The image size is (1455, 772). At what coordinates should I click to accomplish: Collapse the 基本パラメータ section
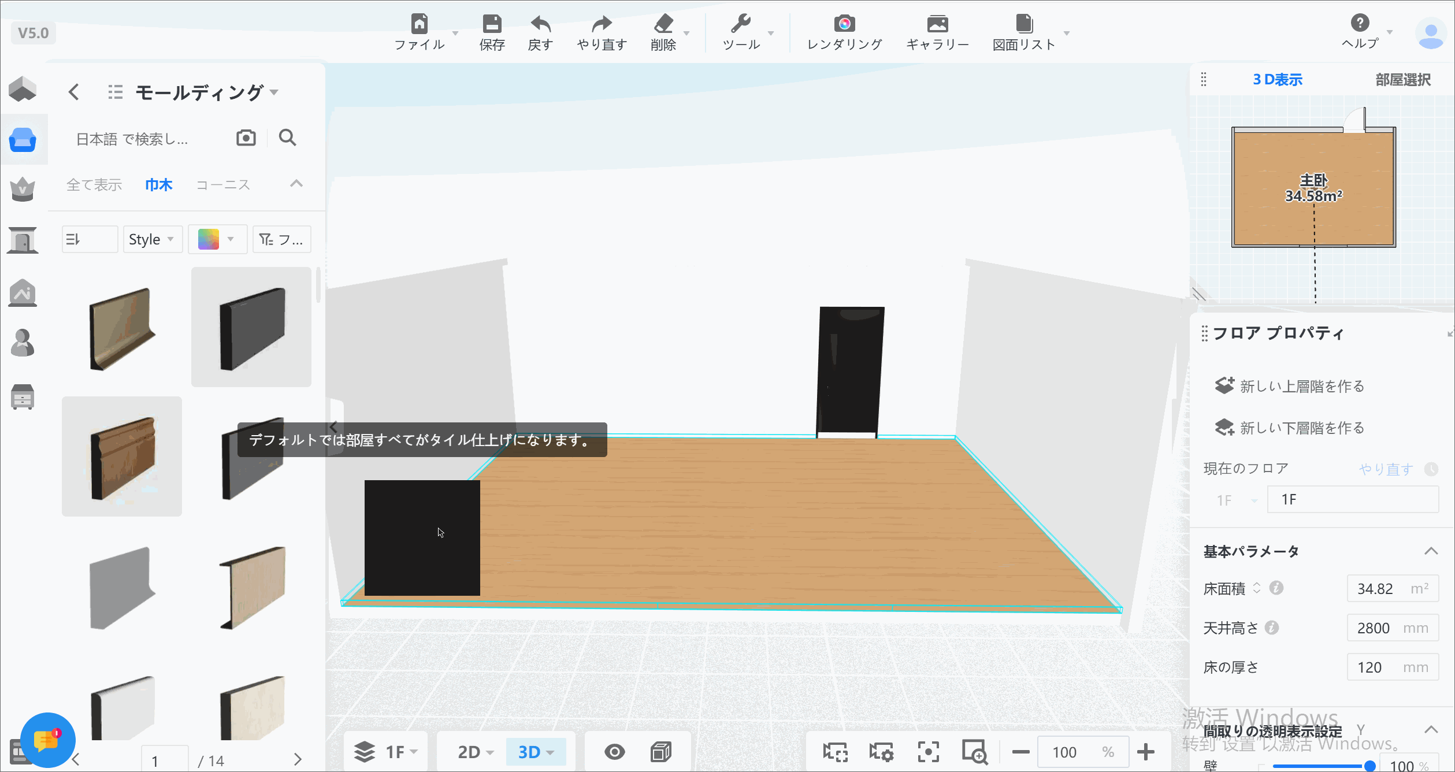point(1431,551)
